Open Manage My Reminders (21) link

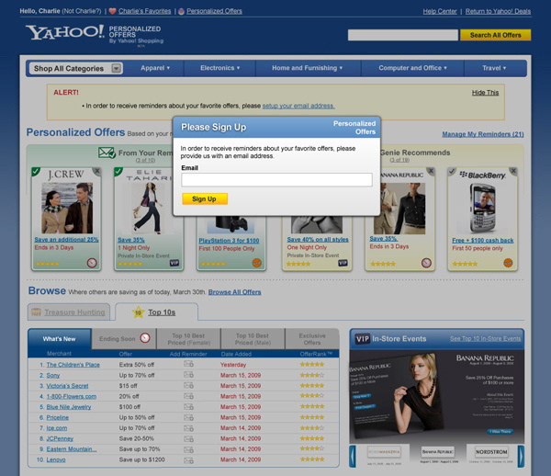483,134
